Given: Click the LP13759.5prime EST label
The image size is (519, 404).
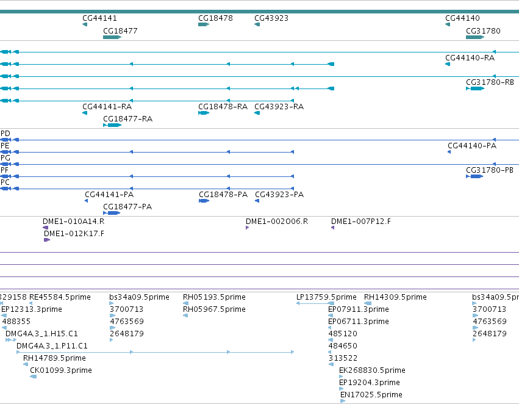Looking at the screenshot, I should [x=326, y=297].
